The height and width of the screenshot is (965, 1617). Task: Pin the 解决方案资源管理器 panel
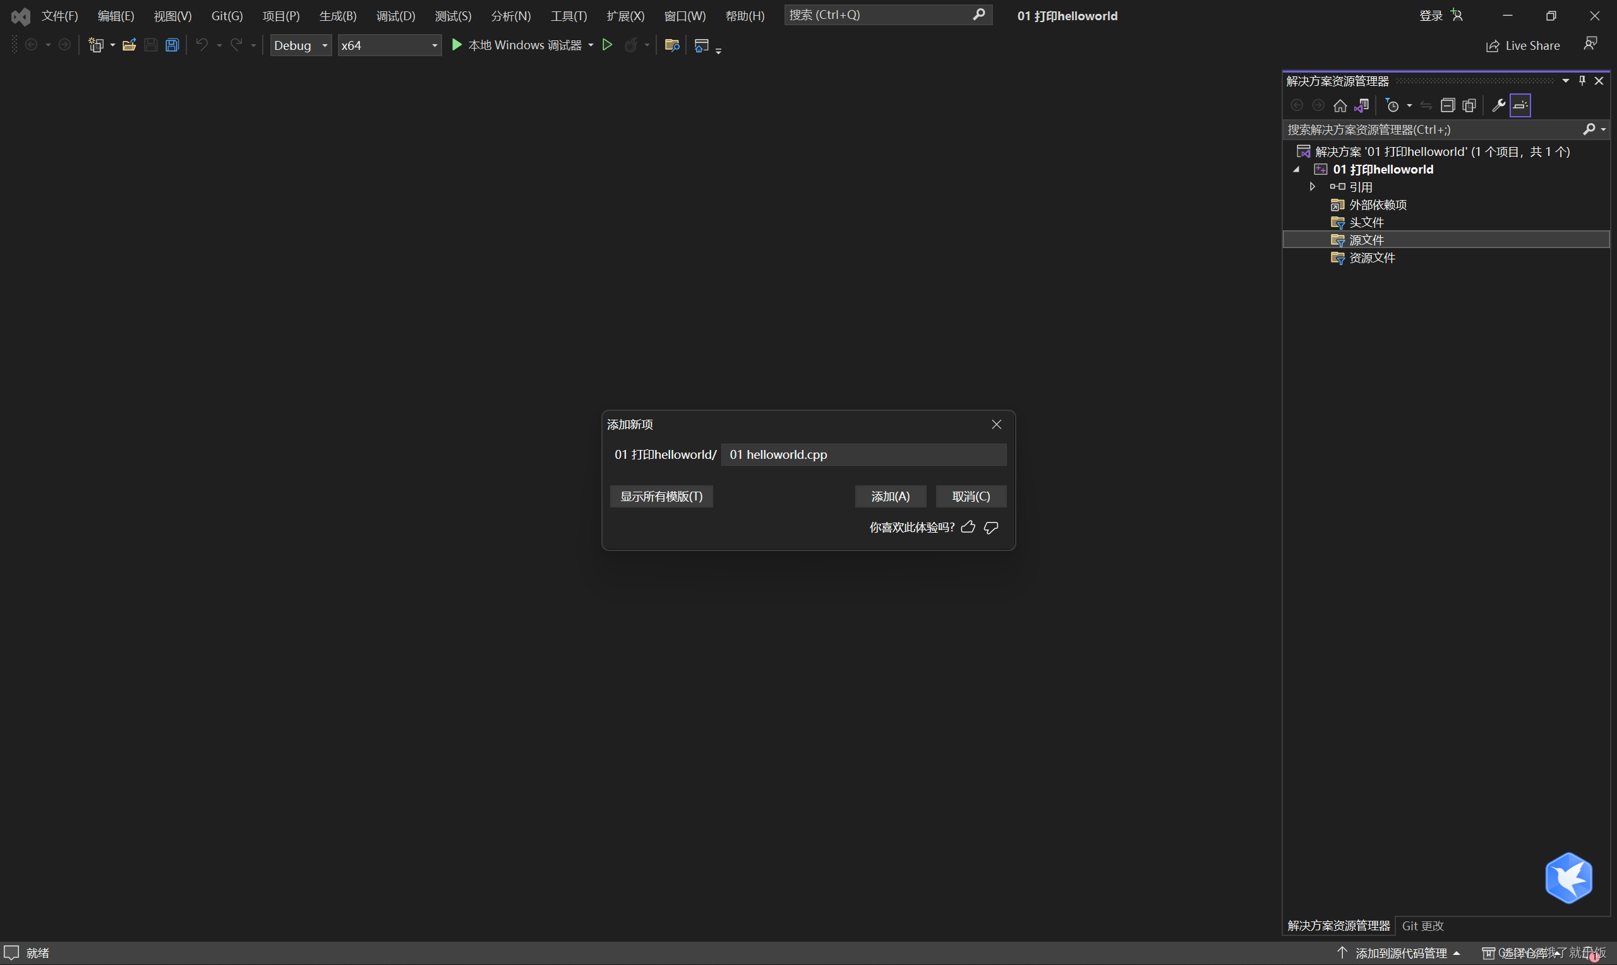pyautogui.click(x=1582, y=81)
